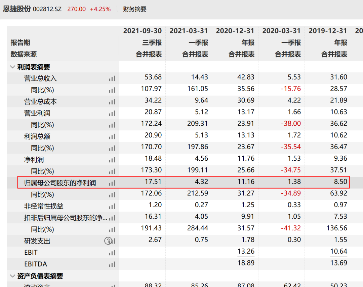363x287 pixels.
Task: Select the 非经常性损益 row label
Action: coord(43,206)
